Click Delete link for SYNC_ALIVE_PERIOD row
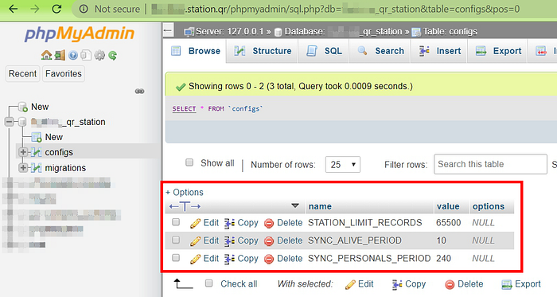This screenshot has width=557, height=297. tap(290, 240)
